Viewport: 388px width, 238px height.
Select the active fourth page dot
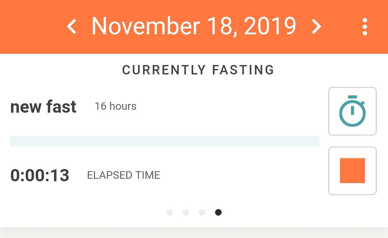coord(218,212)
